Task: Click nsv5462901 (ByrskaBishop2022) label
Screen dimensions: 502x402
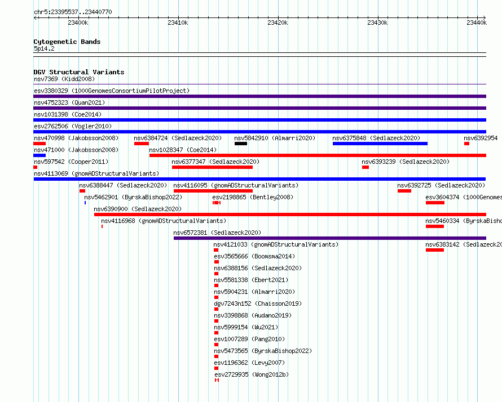Action: pos(133,197)
